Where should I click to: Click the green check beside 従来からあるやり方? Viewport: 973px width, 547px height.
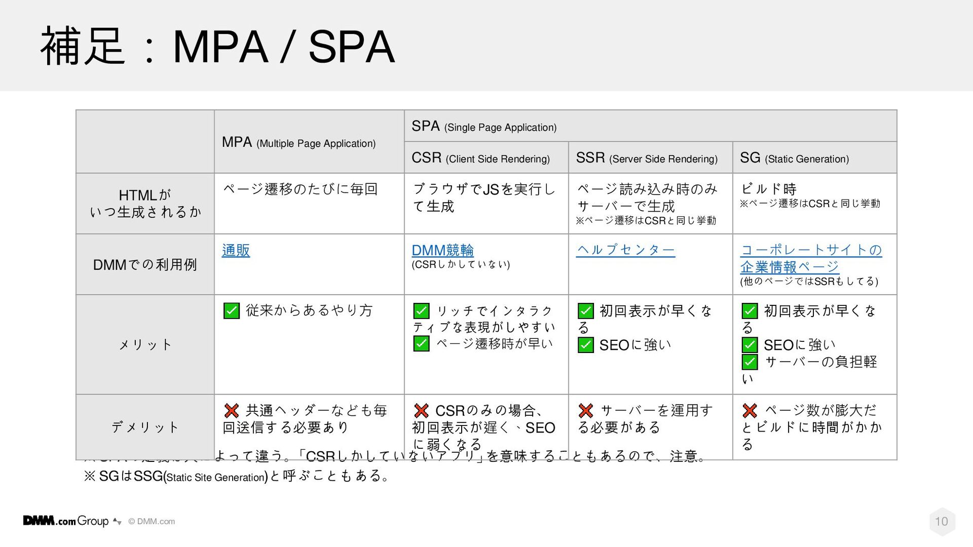(x=232, y=310)
